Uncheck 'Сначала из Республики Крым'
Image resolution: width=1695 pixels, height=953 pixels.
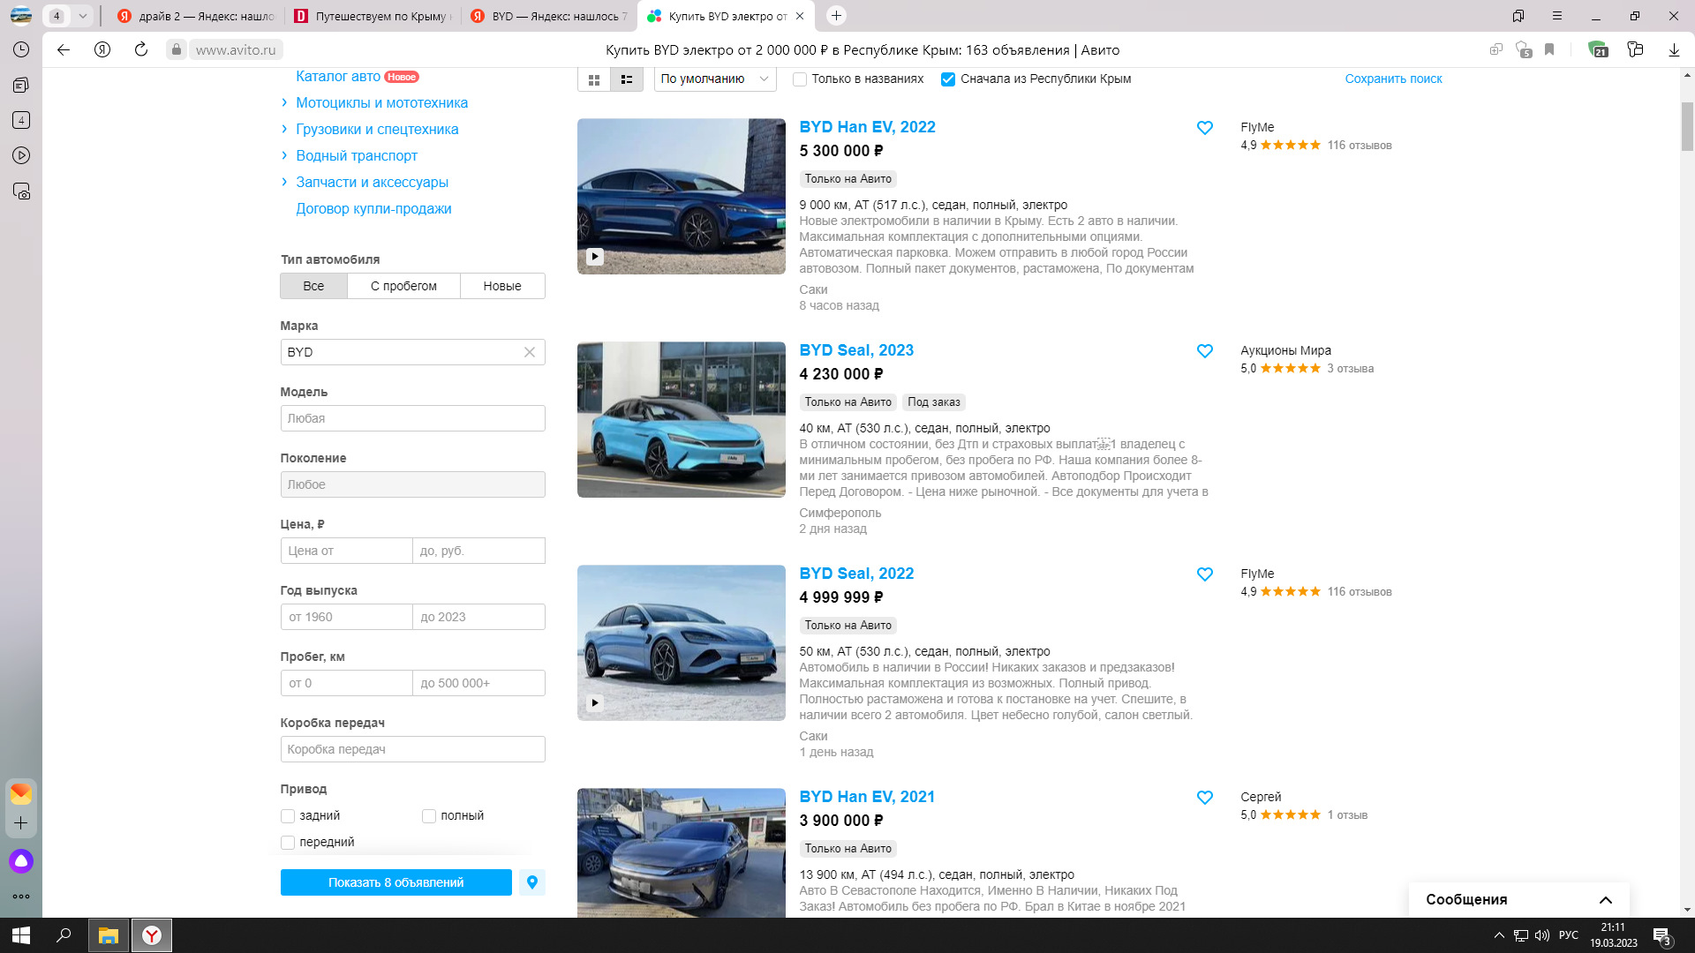[948, 79]
